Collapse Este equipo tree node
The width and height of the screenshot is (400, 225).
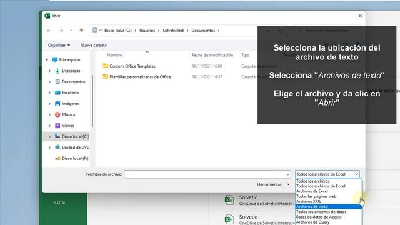(x=47, y=60)
